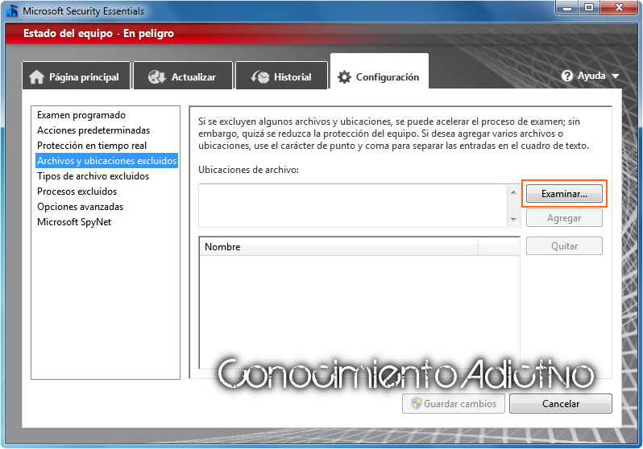Click the text box scroll up arrow

(x=513, y=192)
